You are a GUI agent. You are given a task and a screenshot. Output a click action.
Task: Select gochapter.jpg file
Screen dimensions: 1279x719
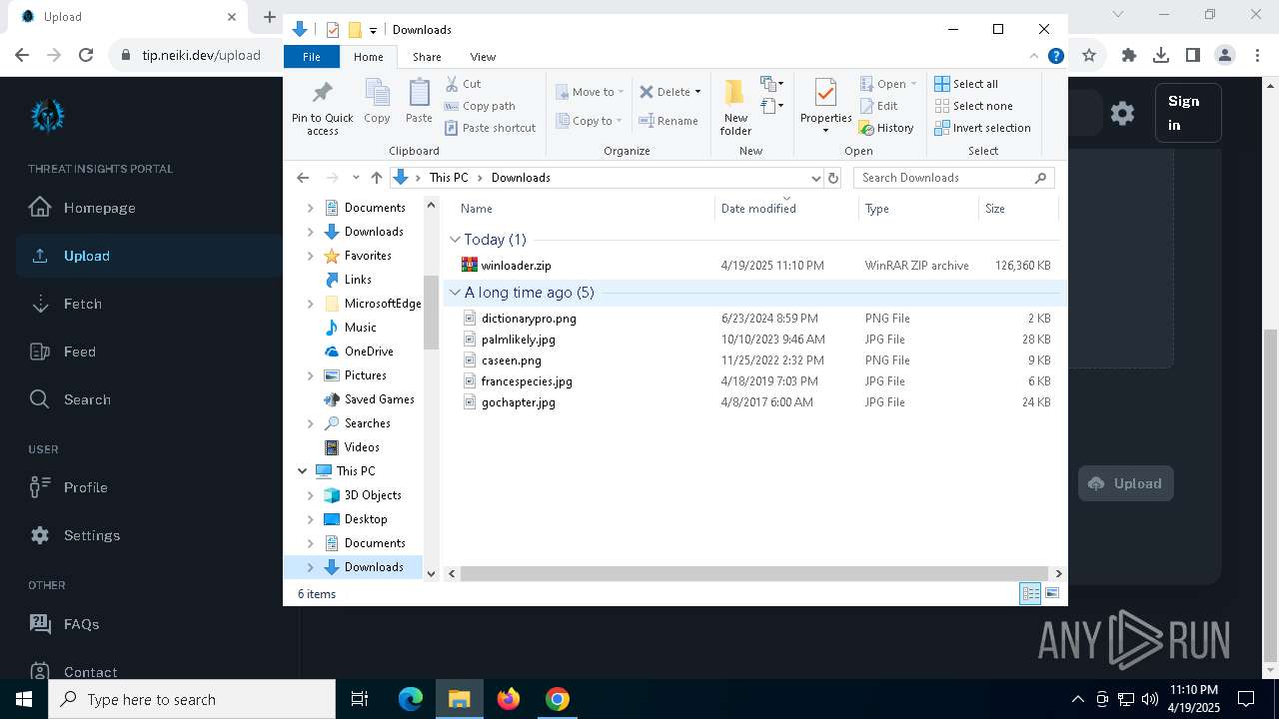tap(518, 402)
